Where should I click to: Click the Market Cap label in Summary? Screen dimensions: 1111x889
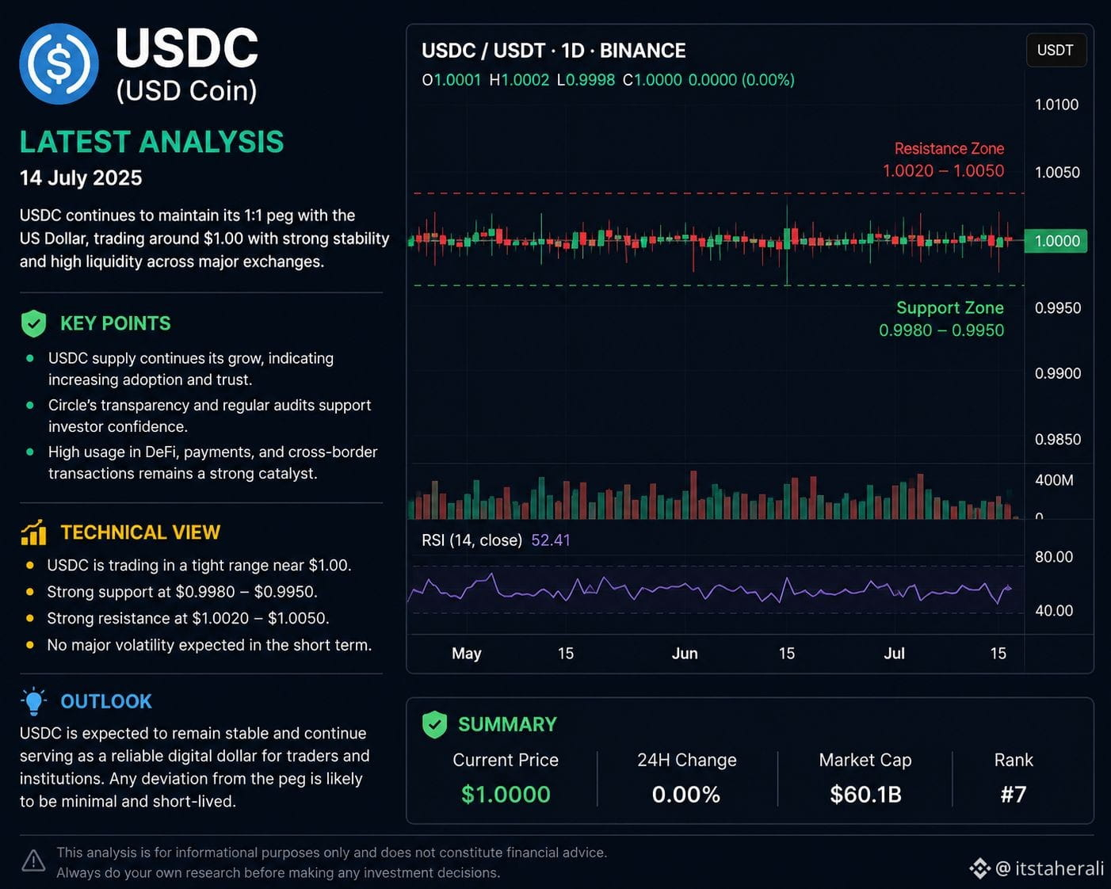(x=865, y=761)
